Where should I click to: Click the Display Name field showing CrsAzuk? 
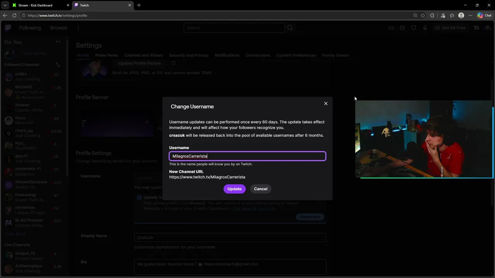tap(230, 237)
